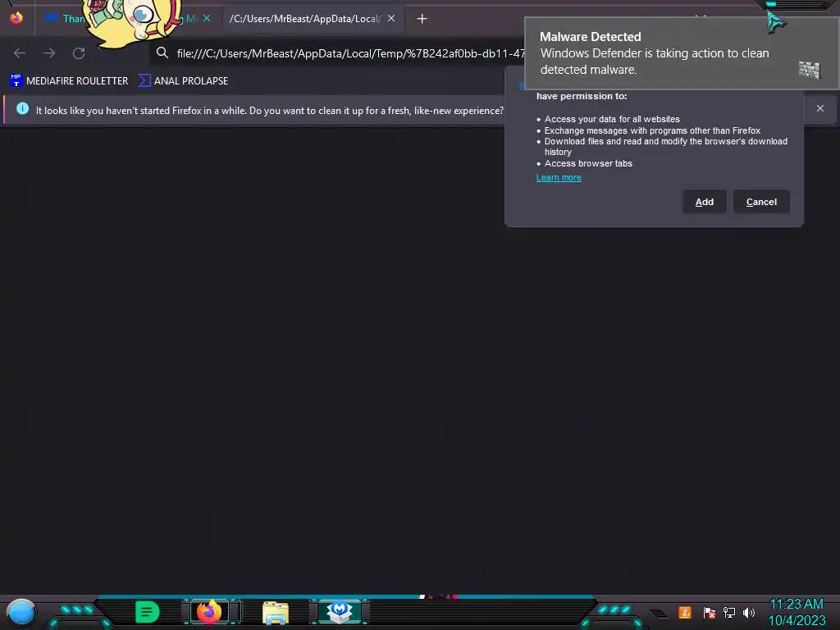This screenshot has width=840, height=630.
Task: Open the Learn more permissions link
Action: pos(559,177)
